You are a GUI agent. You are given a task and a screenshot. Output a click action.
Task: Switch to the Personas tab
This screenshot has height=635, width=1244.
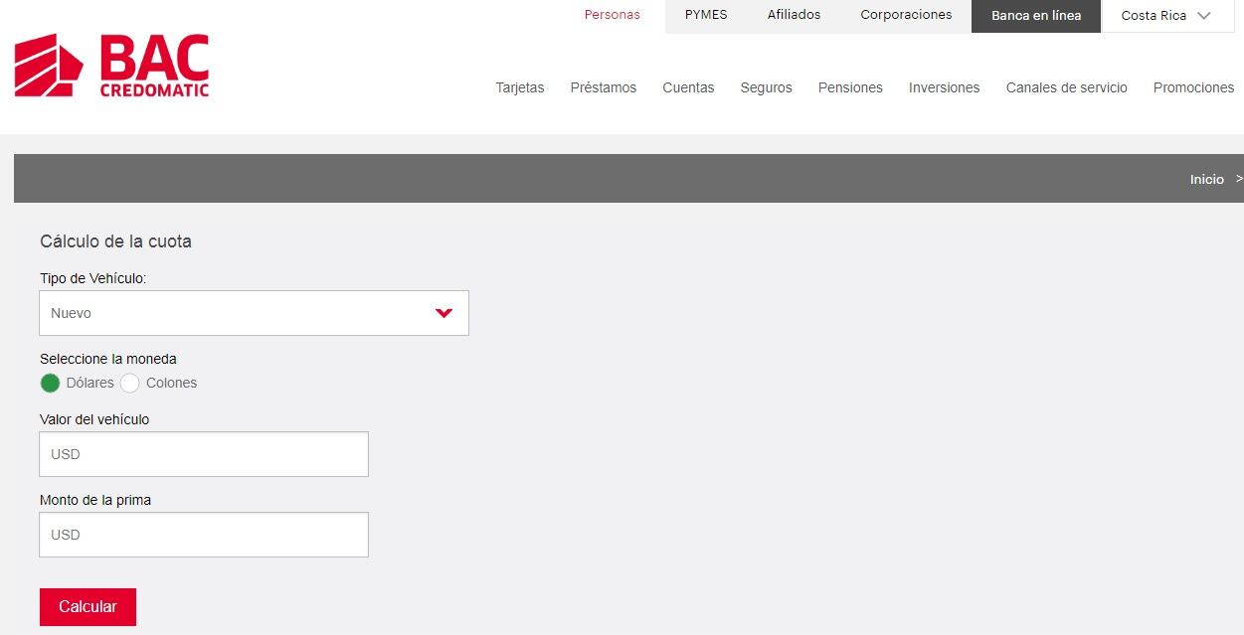[612, 16]
